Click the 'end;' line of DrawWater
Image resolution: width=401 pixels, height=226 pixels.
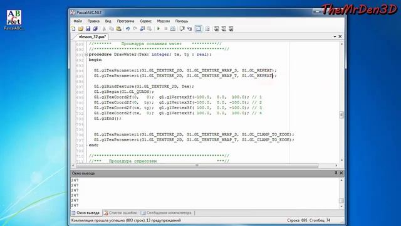tap(93, 145)
